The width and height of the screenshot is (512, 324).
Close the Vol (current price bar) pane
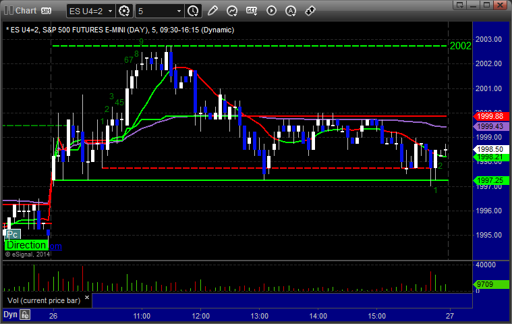[87, 298]
